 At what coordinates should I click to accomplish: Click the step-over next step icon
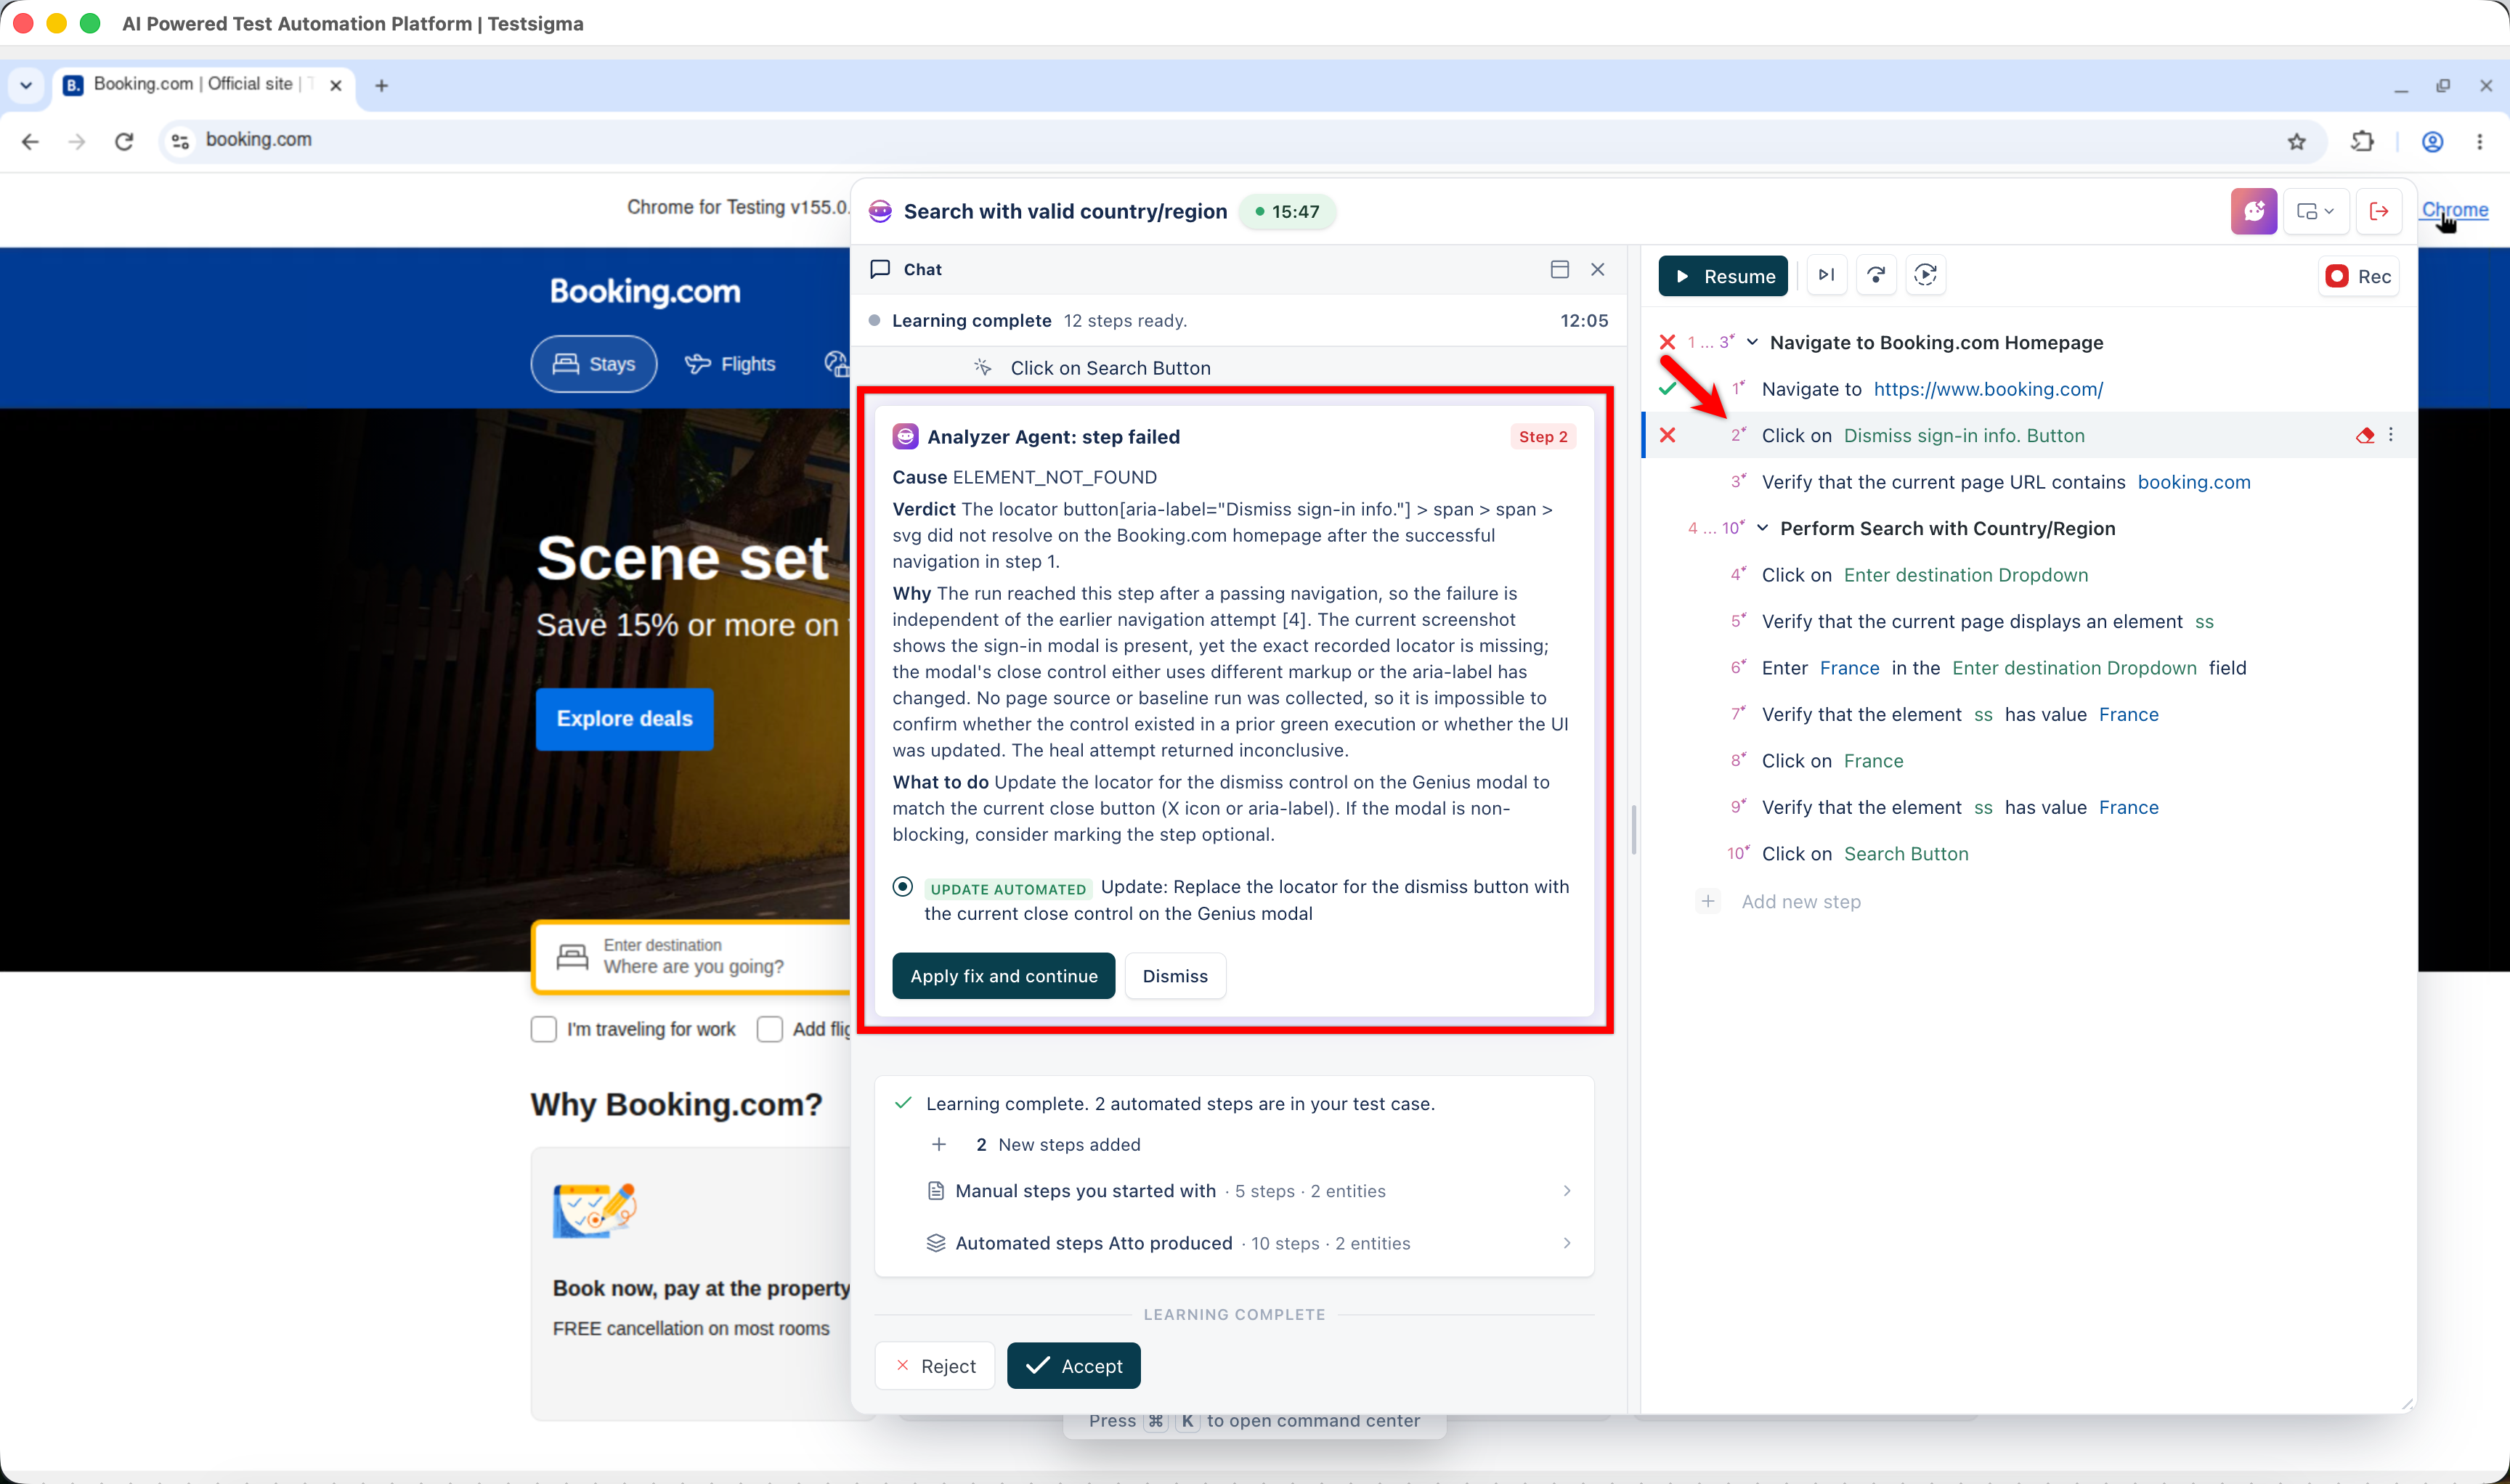(x=1827, y=275)
